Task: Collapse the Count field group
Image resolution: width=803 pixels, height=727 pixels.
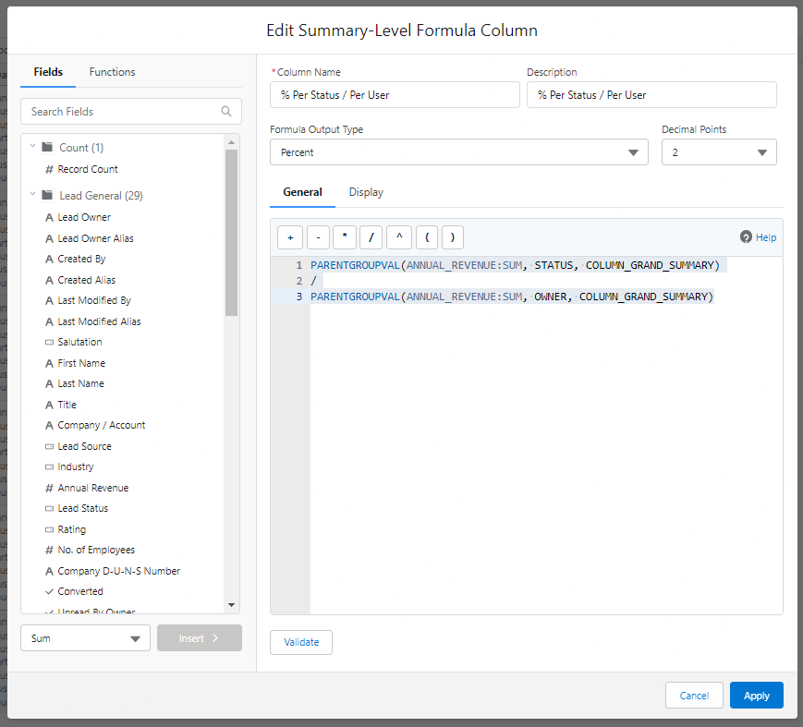Action: tap(32, 147)
